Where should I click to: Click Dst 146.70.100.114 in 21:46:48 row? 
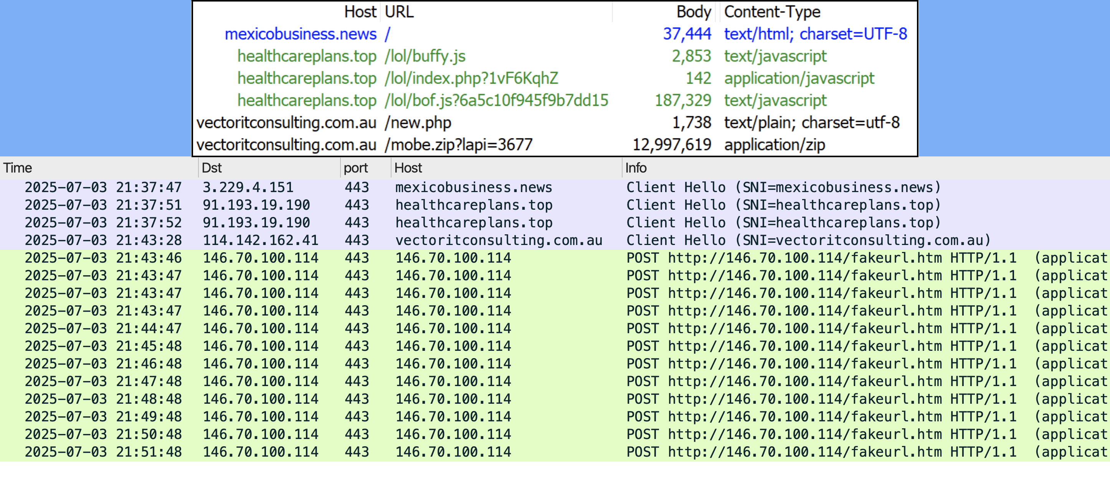(x=260, y=364)
